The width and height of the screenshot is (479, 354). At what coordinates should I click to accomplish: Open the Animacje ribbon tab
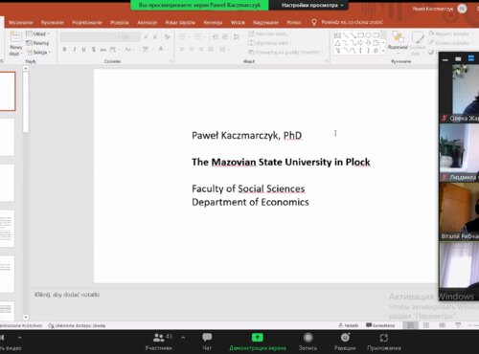[x=147, y=22]
